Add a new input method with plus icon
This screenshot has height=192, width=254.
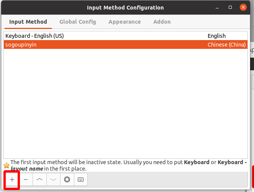(x=12, y=179)
